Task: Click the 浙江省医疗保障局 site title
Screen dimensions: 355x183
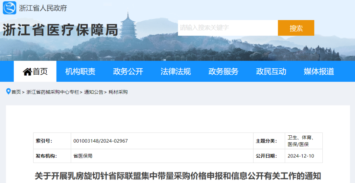Action: [60, 31]
